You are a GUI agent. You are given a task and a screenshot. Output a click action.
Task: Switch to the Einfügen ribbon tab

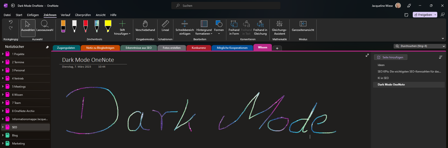pyautogui.click(x=33, y=15)
